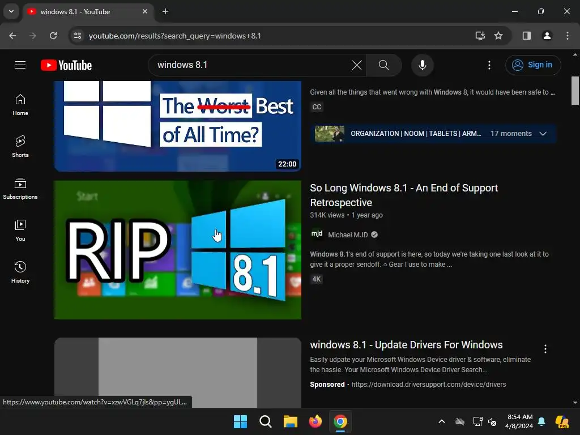Viewport: 580px width, 435px height.
Task: Click the 22:00 duration badge
Action: click(x=287, y=164)
